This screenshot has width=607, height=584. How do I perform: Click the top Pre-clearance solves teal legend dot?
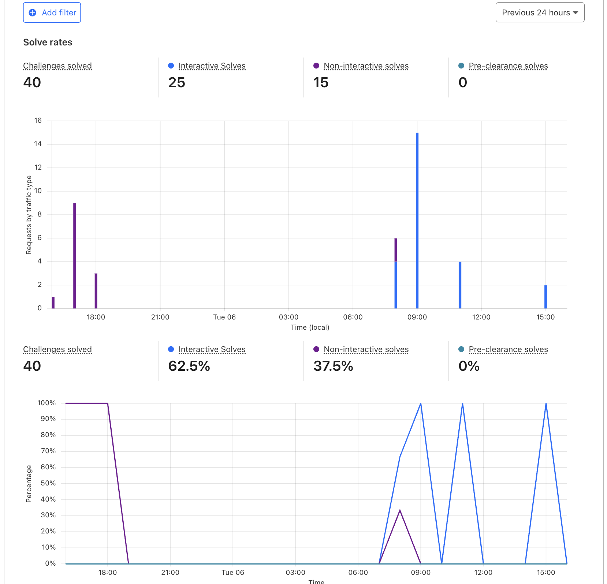(x=461, y=66)
